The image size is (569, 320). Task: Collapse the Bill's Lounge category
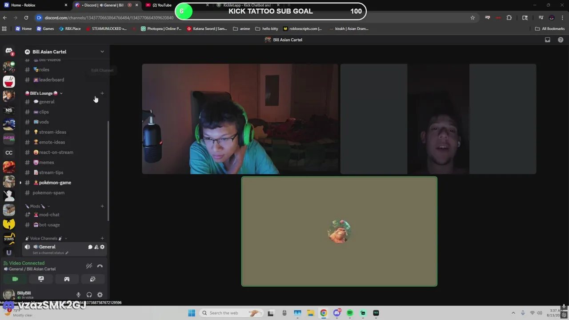pyautogui.click(x=44, y=93)
